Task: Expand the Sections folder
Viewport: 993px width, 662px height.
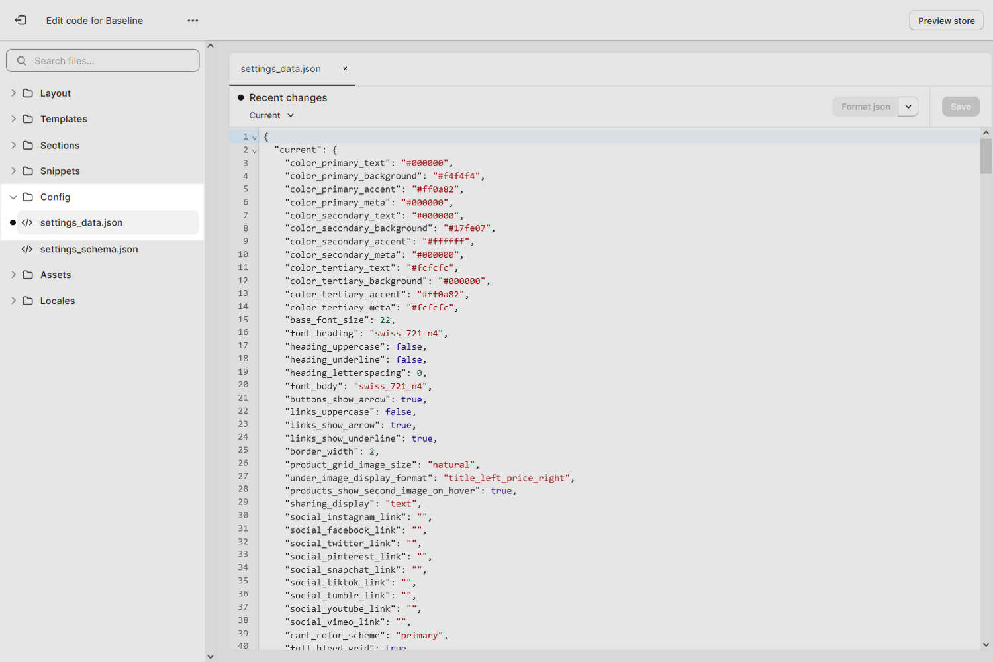Action: point(13,145)
